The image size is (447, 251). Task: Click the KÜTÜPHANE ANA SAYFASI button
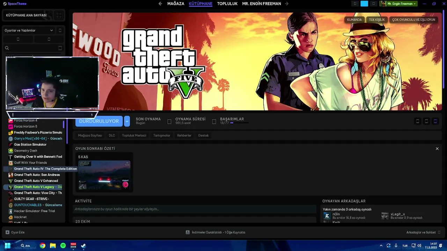point(26,15)
